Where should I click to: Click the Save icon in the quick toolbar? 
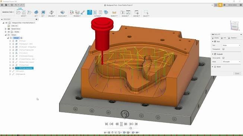pos(12,5)
